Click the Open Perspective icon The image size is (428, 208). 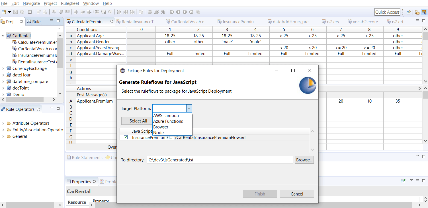[x=409, y=12]
